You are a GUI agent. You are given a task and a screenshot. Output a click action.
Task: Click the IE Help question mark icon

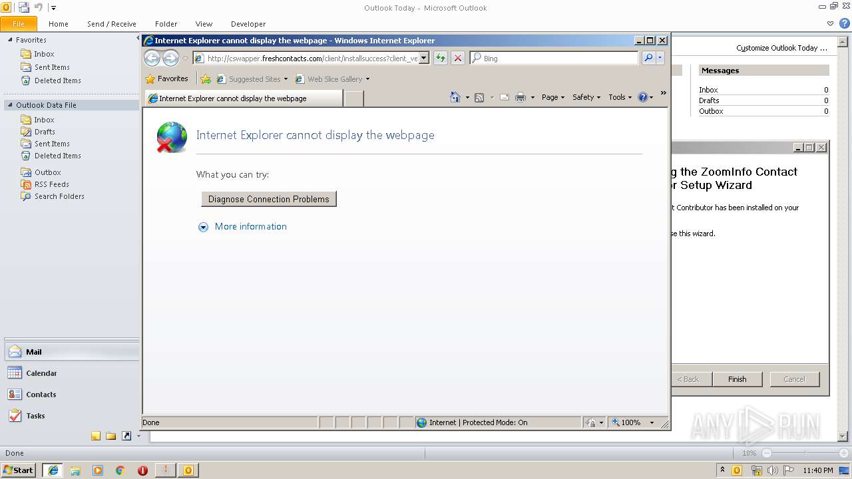642,97
